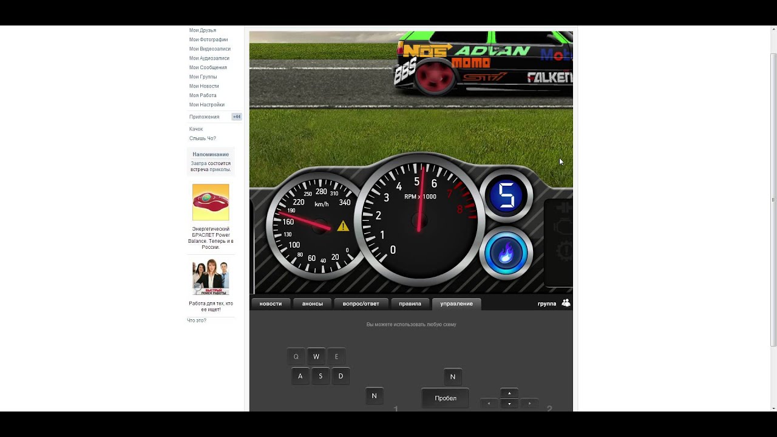
Task: Select the управление tab
Action: [456, 303]
